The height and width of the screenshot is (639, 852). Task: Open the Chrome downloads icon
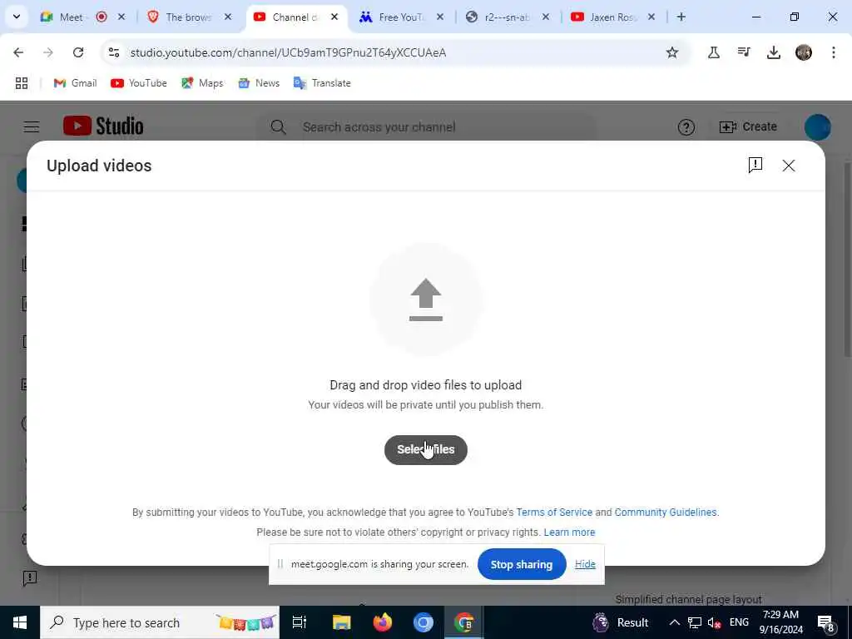pyautogui.click(x=773, y=52)
